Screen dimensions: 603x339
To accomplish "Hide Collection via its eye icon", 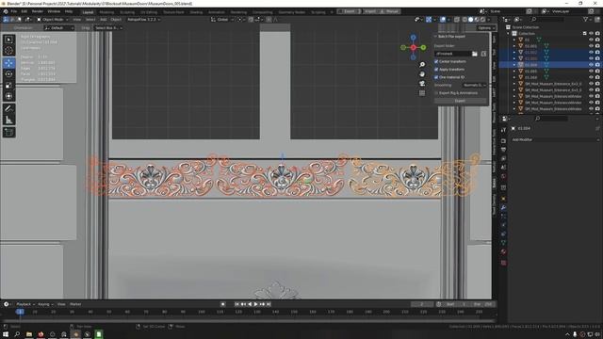I will tap(591, 34).
